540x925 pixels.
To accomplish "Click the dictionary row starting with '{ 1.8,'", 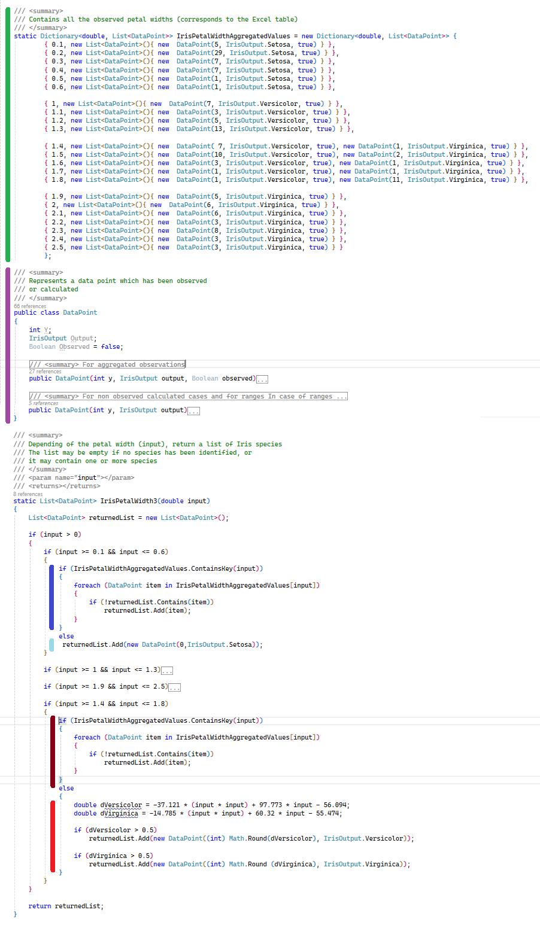I will point(286,179).
